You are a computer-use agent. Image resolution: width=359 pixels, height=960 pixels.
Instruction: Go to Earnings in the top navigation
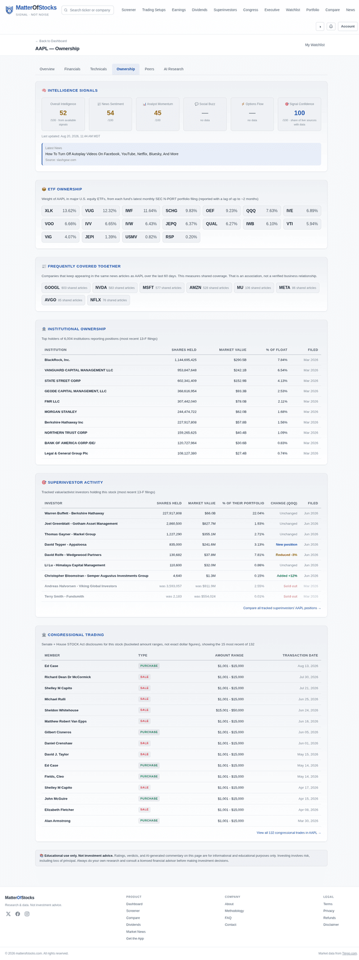[178, 10]
